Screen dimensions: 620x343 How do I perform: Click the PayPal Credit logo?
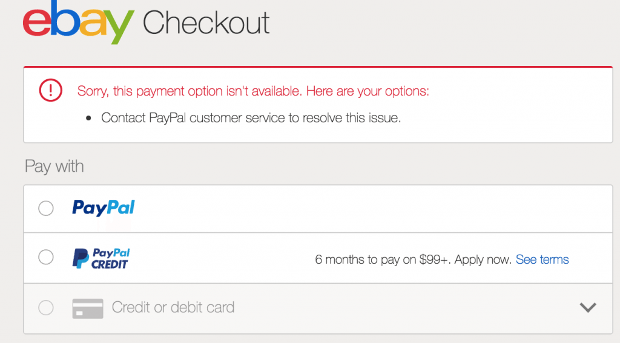101,258
